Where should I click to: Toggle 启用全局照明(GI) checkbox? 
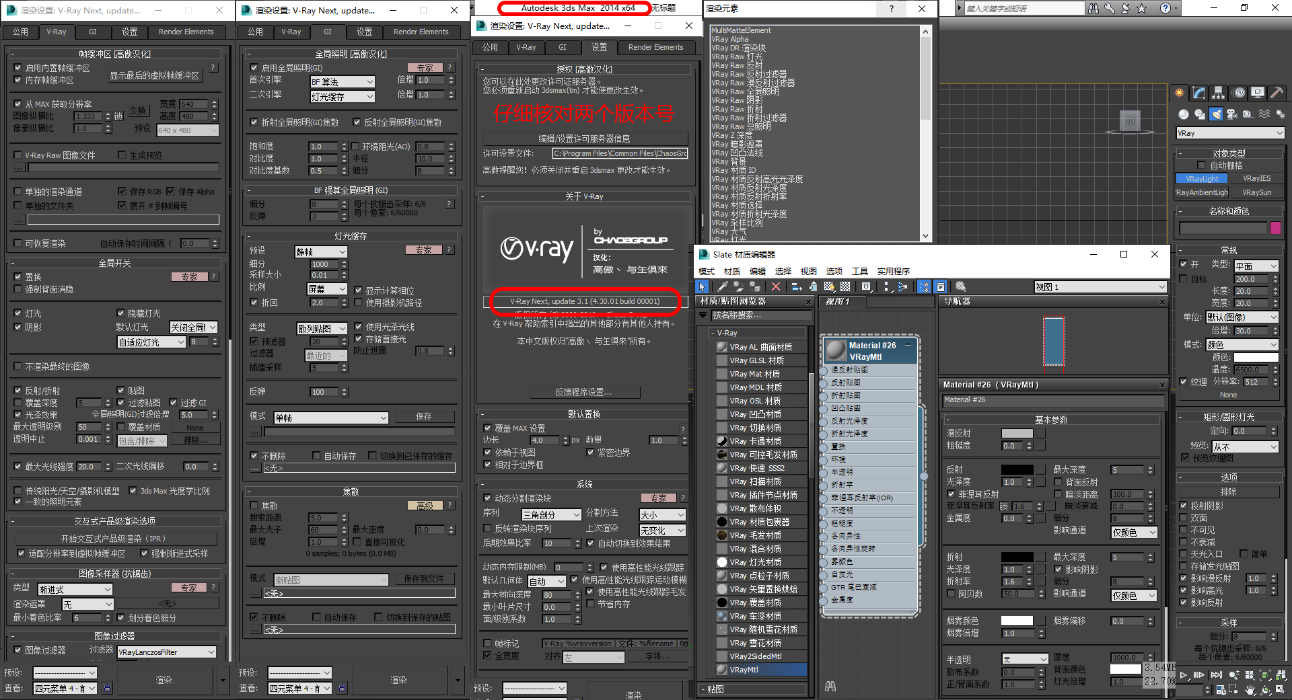[254, 68]
